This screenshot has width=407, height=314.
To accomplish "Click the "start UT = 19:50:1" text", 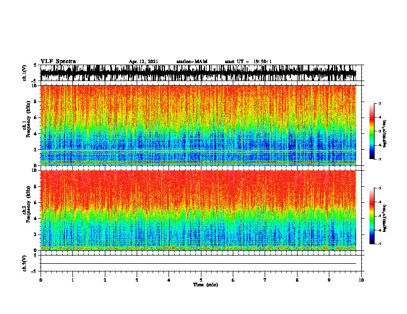I will point(248,62).
